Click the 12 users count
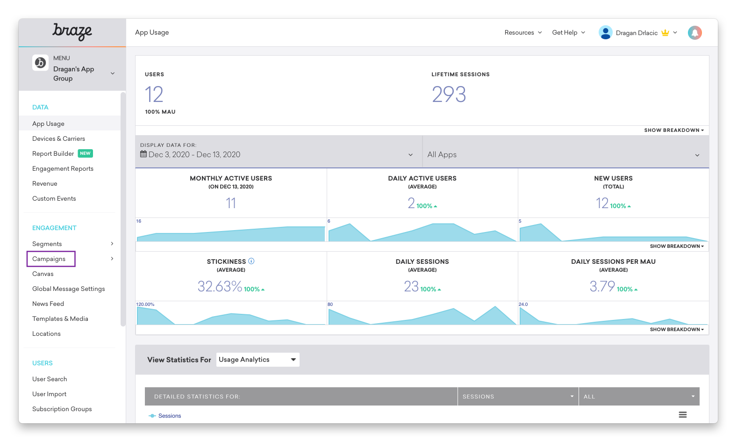737x442 pixels. 154,94
